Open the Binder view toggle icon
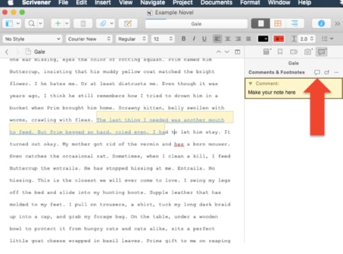This screenshot has width=343, height=254. (x=9, y=23)
